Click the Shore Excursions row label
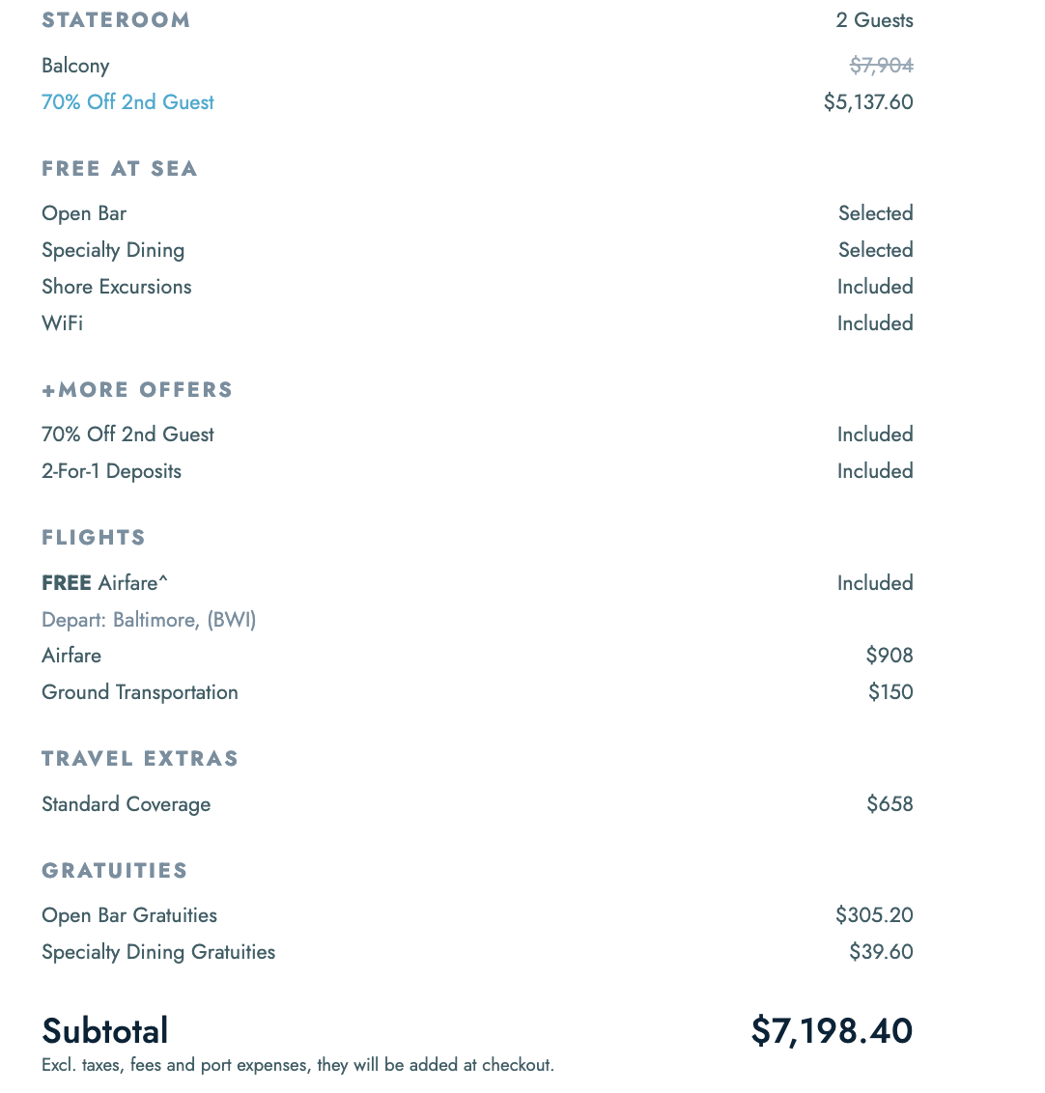This screenshot has width=1045, height=1093. point(116,287)
